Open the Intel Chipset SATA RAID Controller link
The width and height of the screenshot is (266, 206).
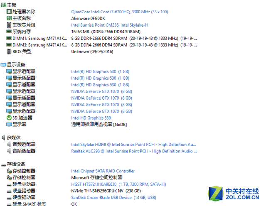[103, 171]
